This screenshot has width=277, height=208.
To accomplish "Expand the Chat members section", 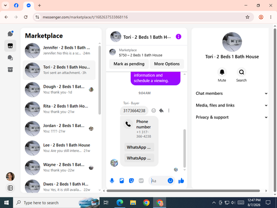I will (232, 93).
